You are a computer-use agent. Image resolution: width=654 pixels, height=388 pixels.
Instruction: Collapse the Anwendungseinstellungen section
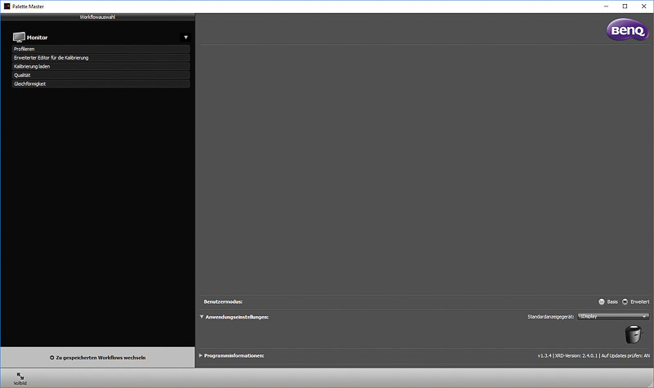pos(202,316)
